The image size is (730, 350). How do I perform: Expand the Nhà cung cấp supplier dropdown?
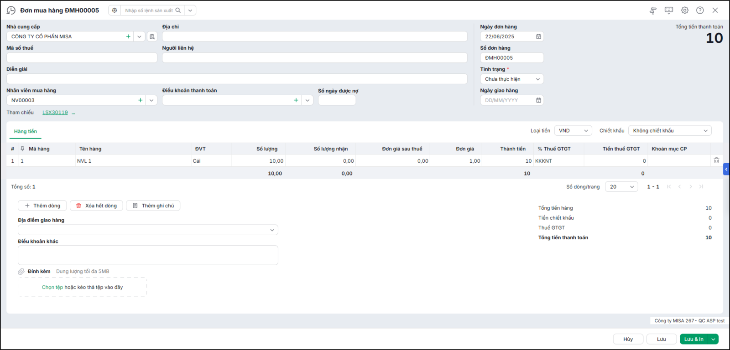tap(139, 36)
